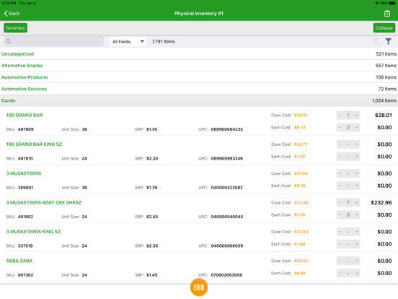The width and height of the screenshot is (398, 299).
Task: Expand the Automotive Products category
Action: [199, 77]
